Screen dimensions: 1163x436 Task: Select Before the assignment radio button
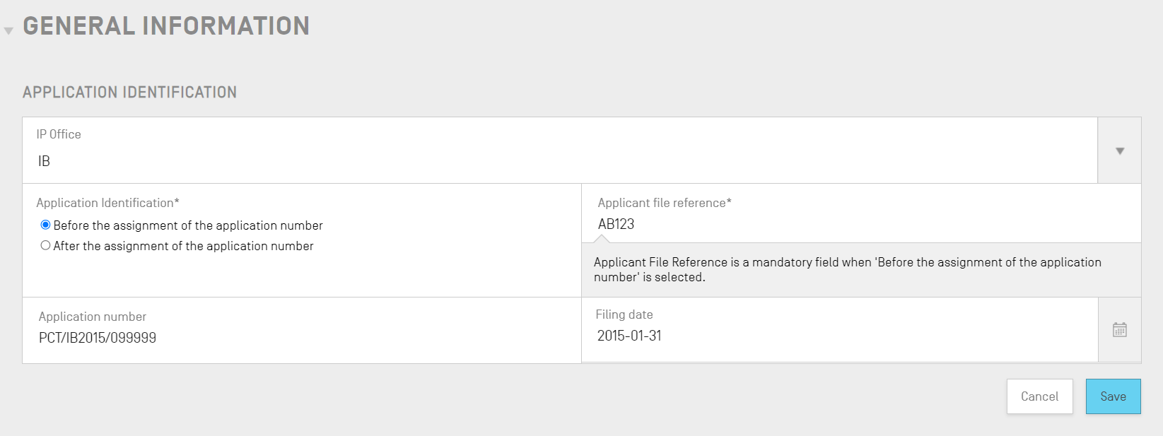click(x=46, y=225)
